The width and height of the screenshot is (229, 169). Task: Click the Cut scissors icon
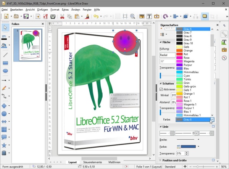click(62, 16)
